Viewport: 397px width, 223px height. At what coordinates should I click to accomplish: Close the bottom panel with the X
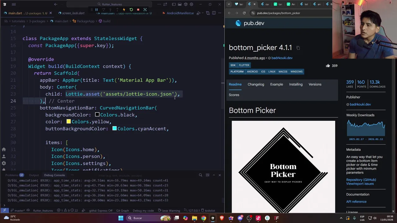(220, 175)
